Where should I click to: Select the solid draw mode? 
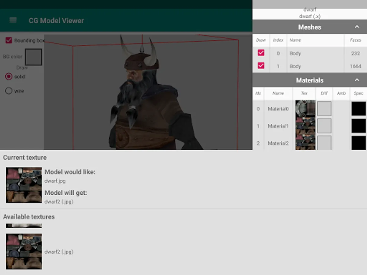click(x=9, y=76)
